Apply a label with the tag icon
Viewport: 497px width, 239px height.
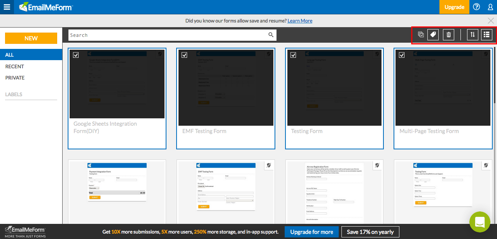pyautogui.click(x=433, y=35)
